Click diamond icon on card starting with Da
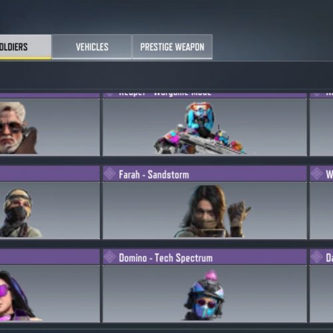Screen dimensions: 333x333 pyautogui.click(x=317, y=257)
